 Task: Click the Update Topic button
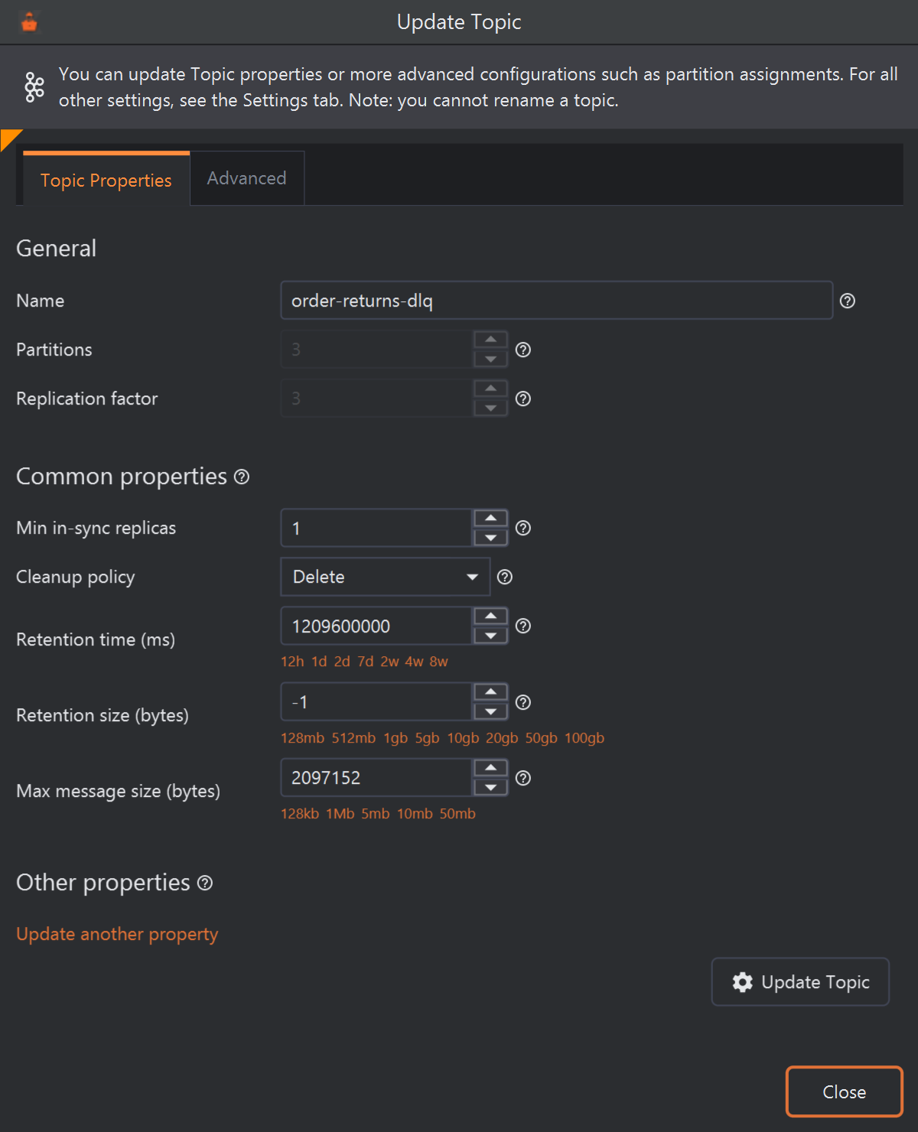point(800,982)
